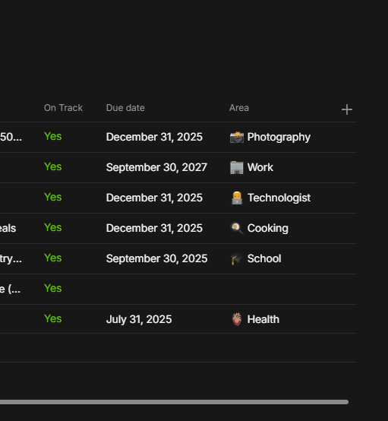Open the Cooking area frying pan icon
Image resolution: width=388 pixels, height=421 pixels.
237,228
